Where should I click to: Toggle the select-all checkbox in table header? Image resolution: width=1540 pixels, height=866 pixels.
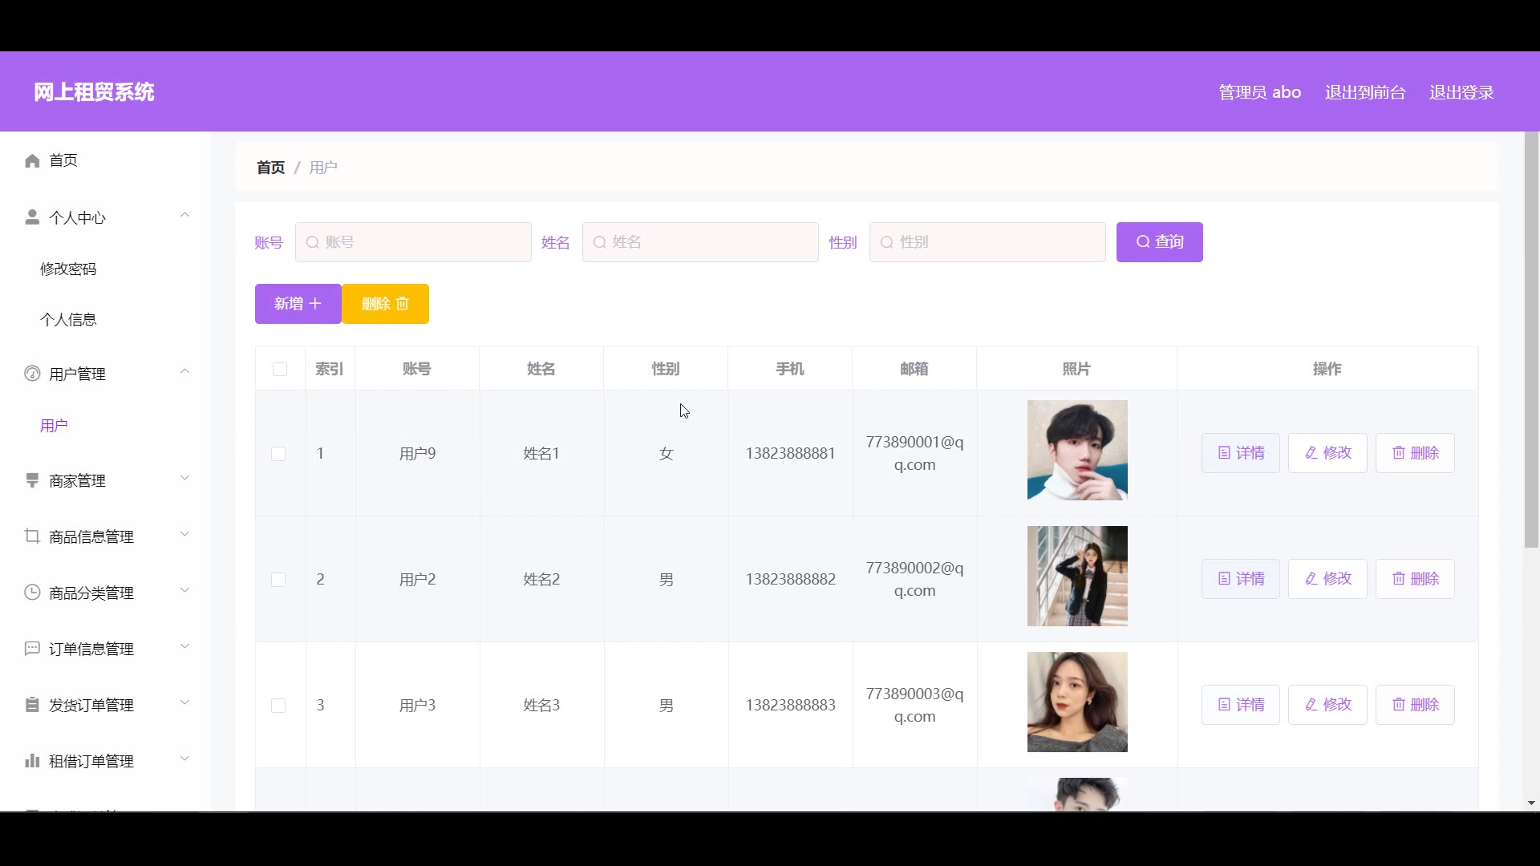(280, 369)
